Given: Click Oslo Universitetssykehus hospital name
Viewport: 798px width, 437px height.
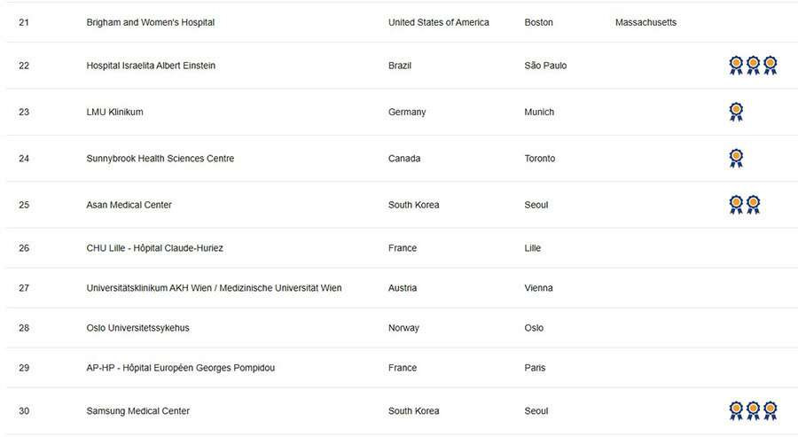Looking at the screenshot, I should point(138,328).
